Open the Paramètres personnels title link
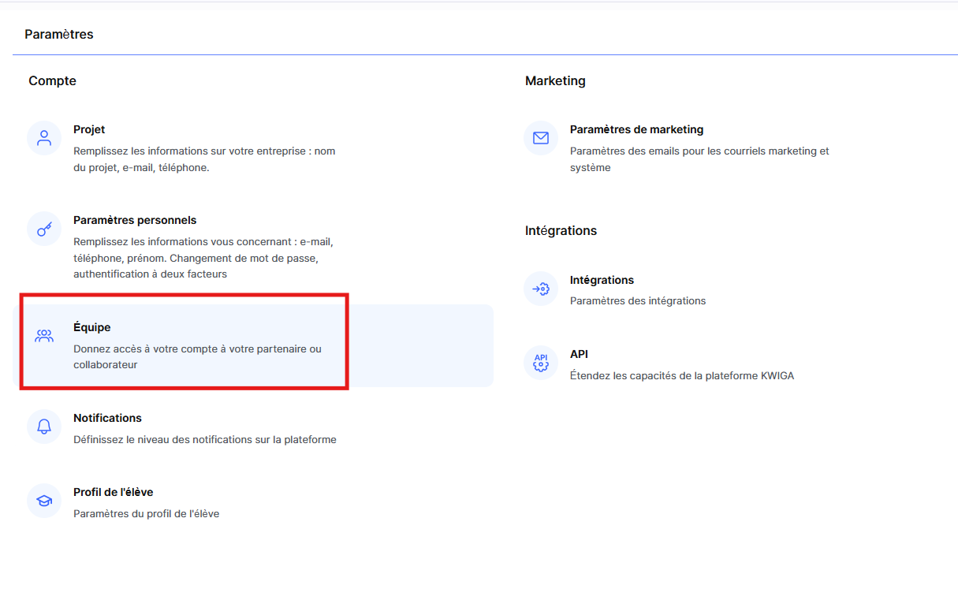The image size is (958, 589). pos(135,220)
